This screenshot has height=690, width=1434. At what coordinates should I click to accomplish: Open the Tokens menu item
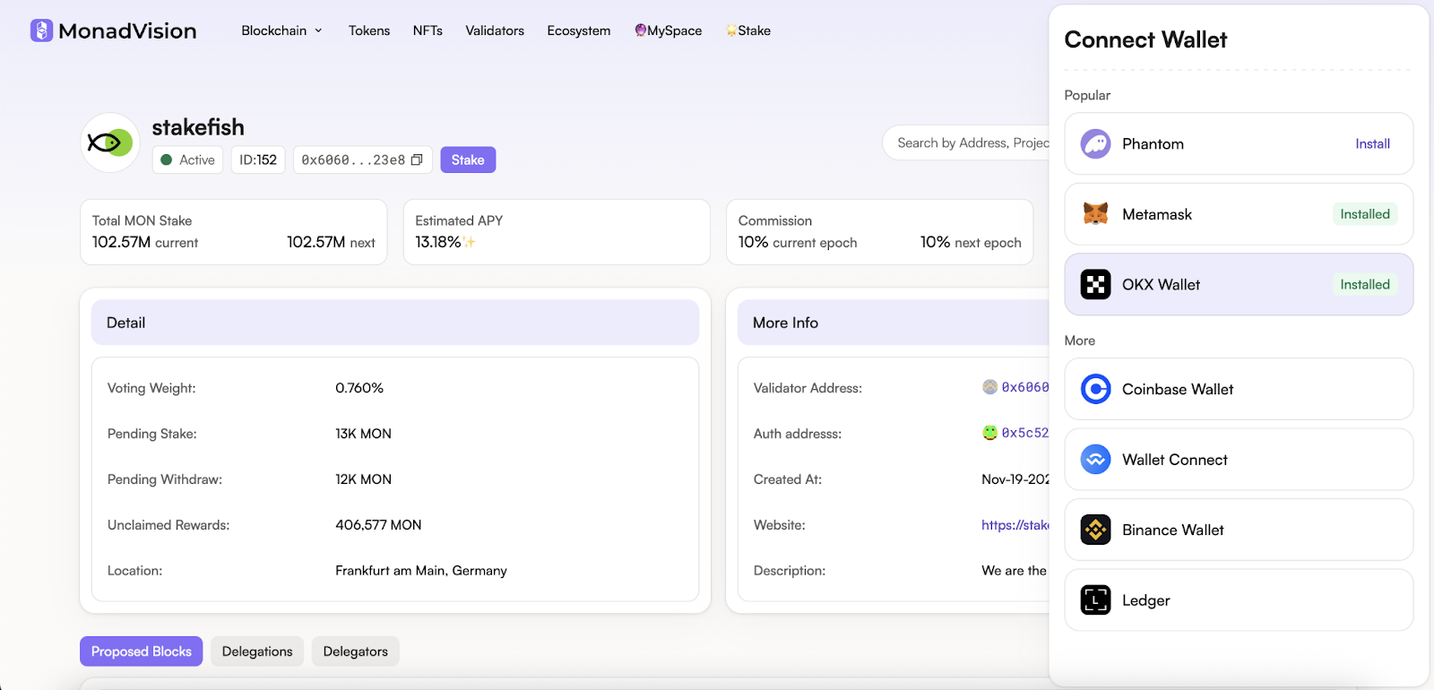(369, 30)
